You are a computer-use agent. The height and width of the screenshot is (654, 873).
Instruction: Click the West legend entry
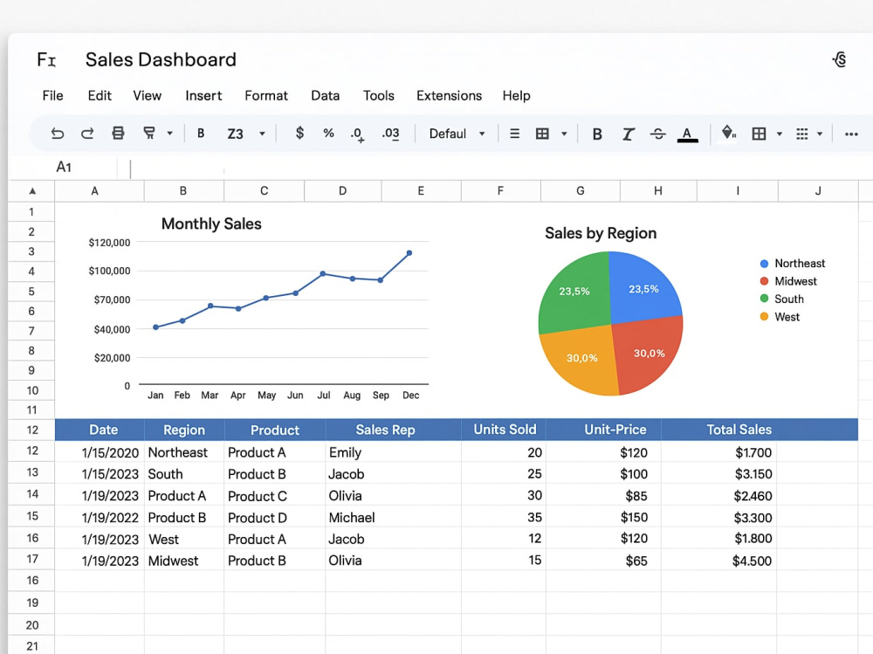pos(780,317)
